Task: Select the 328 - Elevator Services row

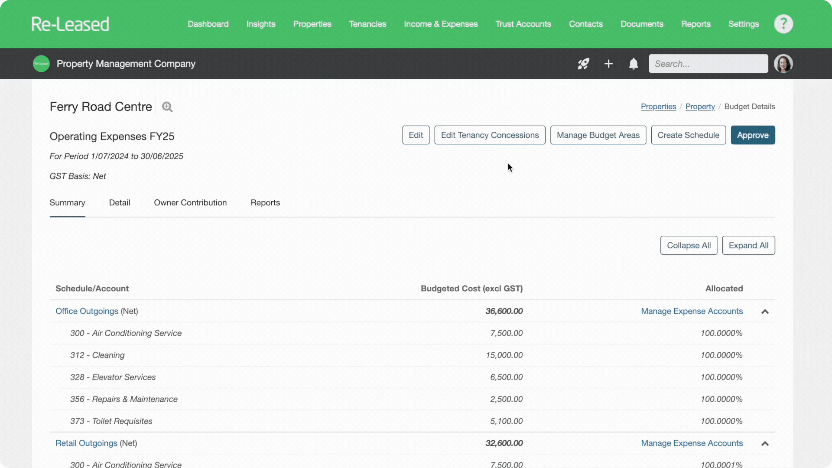Action: point(412,377)
